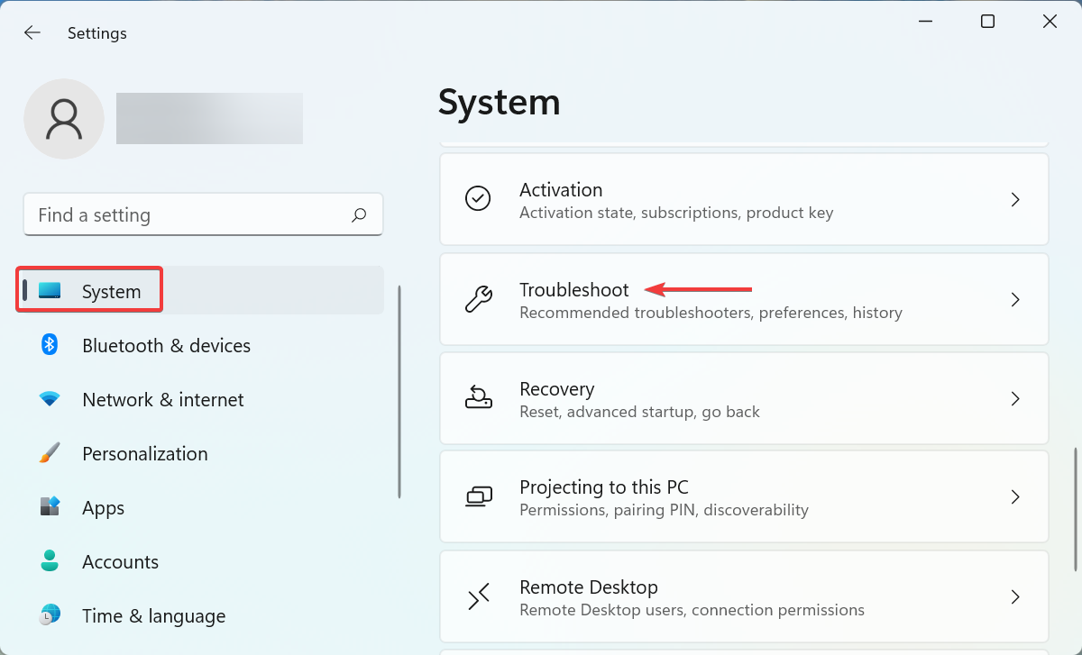Expand the Recovery row chevron

(1015, 398)
